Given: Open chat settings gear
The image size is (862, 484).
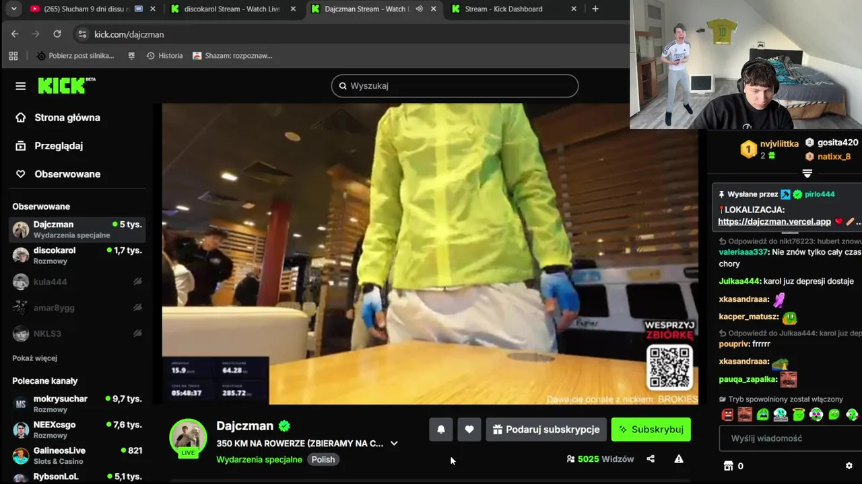Looking at the screenshot, I should click(x=849, y=466).
